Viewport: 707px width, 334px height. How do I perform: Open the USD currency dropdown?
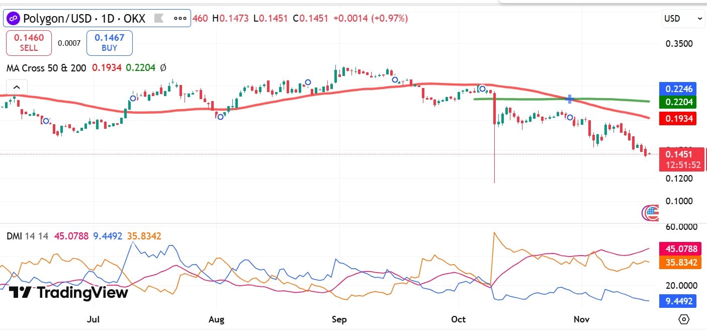683,19
